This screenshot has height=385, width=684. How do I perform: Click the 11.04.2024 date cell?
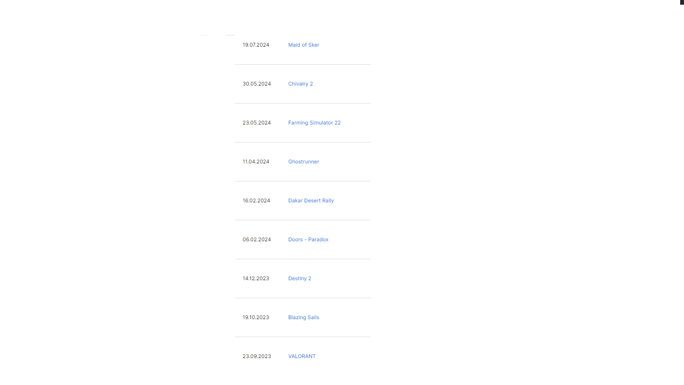tap(256, 162)
